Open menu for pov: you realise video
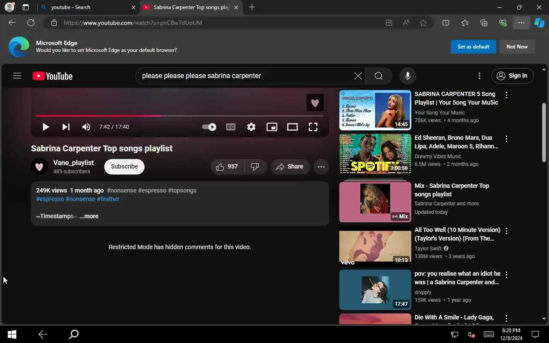 click(x=507, y=275)
